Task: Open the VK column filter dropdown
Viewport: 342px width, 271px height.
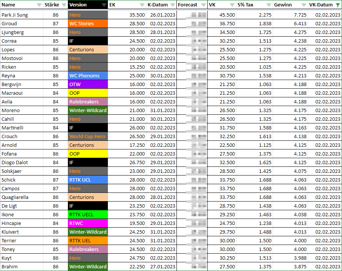Action: tap(232, 5)
